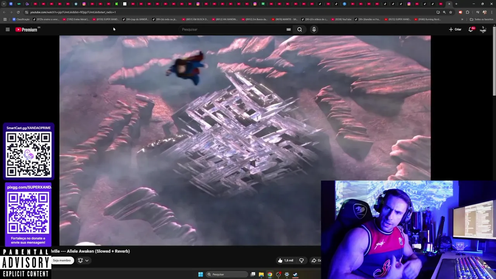This screenshot has height=279, width=496.
Task: Open the '(7292) Enéas Metal' bookmark
Action: pyautogui.click(x=76, y=19)
